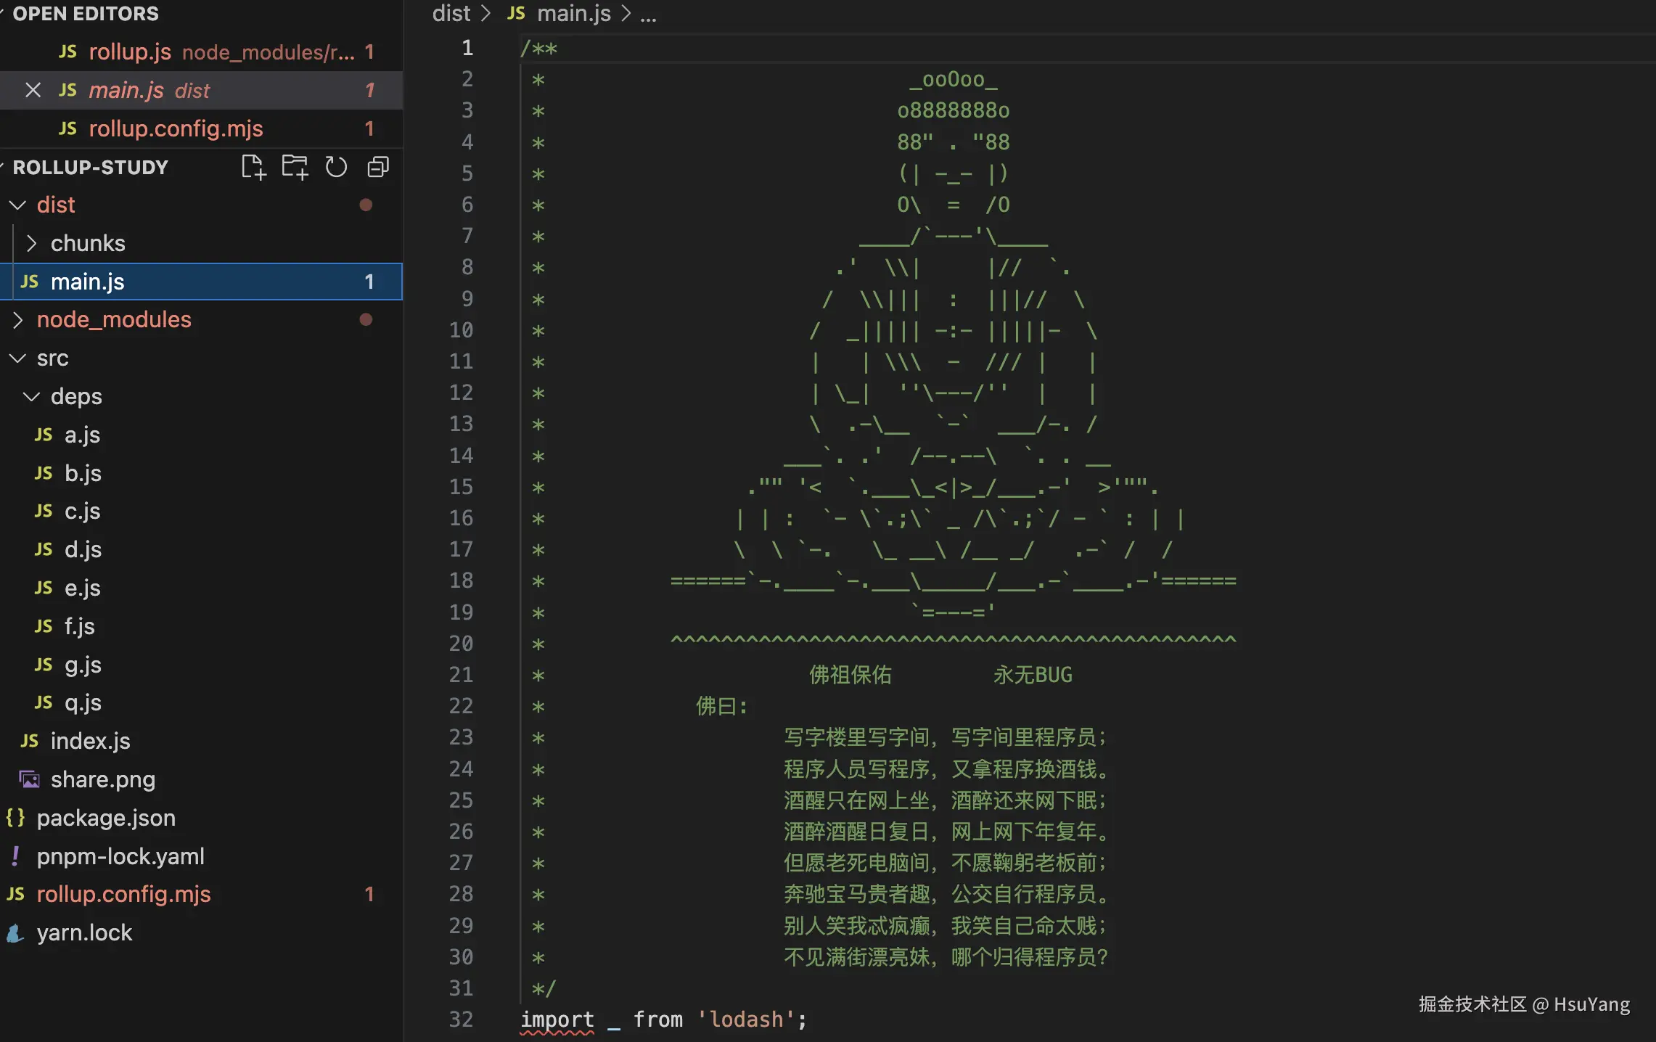Screen dimensions: 1656x1042
Task: Close the main.js editor with X icon
Action: [x=33, y=90]
